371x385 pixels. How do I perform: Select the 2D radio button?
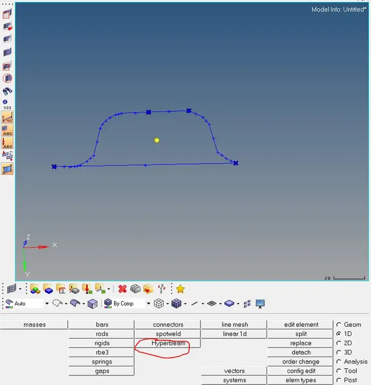coord(339,343)
